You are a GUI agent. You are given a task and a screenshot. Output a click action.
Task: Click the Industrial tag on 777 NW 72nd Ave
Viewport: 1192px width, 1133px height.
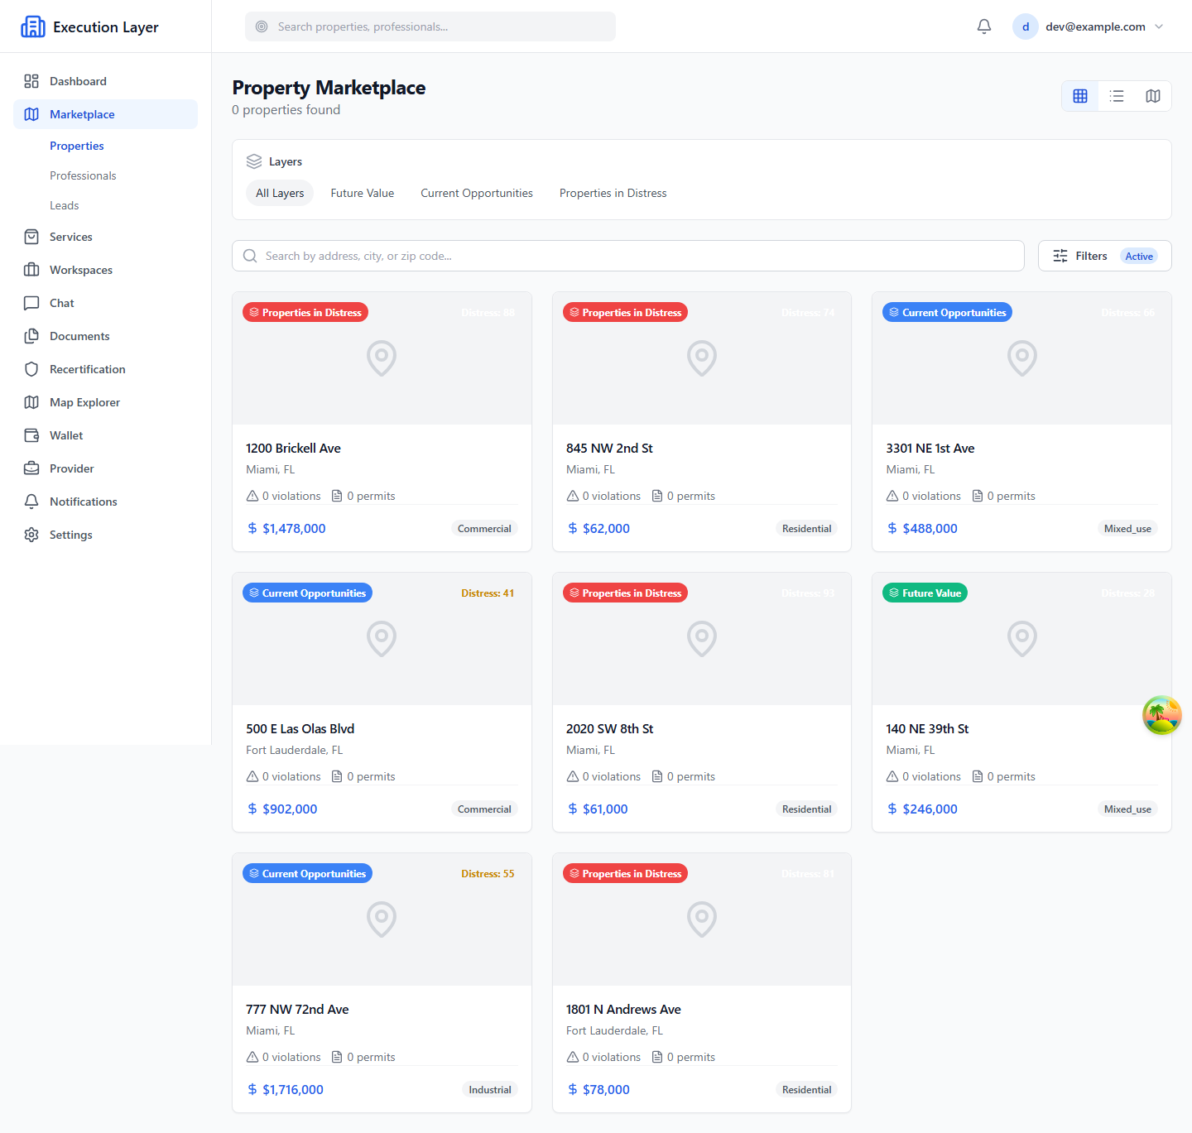click(x=490, y=1089)
